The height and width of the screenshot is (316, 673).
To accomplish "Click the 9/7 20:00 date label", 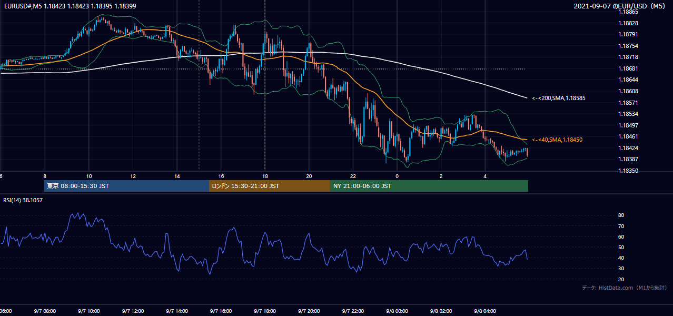I will (309, 311).
